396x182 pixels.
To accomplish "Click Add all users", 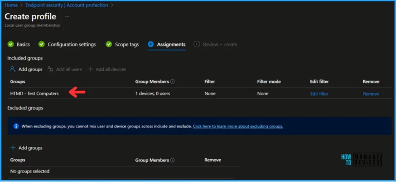I will pos(69,69).
